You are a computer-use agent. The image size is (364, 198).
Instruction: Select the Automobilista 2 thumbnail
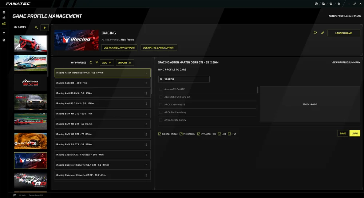click(31, 121)
